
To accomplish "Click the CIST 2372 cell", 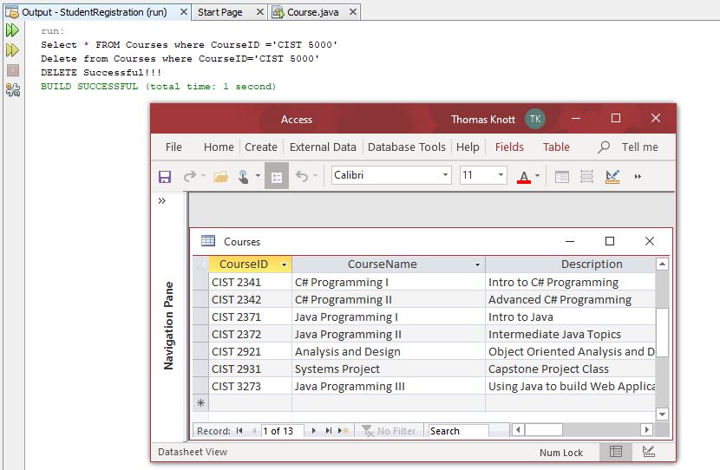I will pos(250,334).
